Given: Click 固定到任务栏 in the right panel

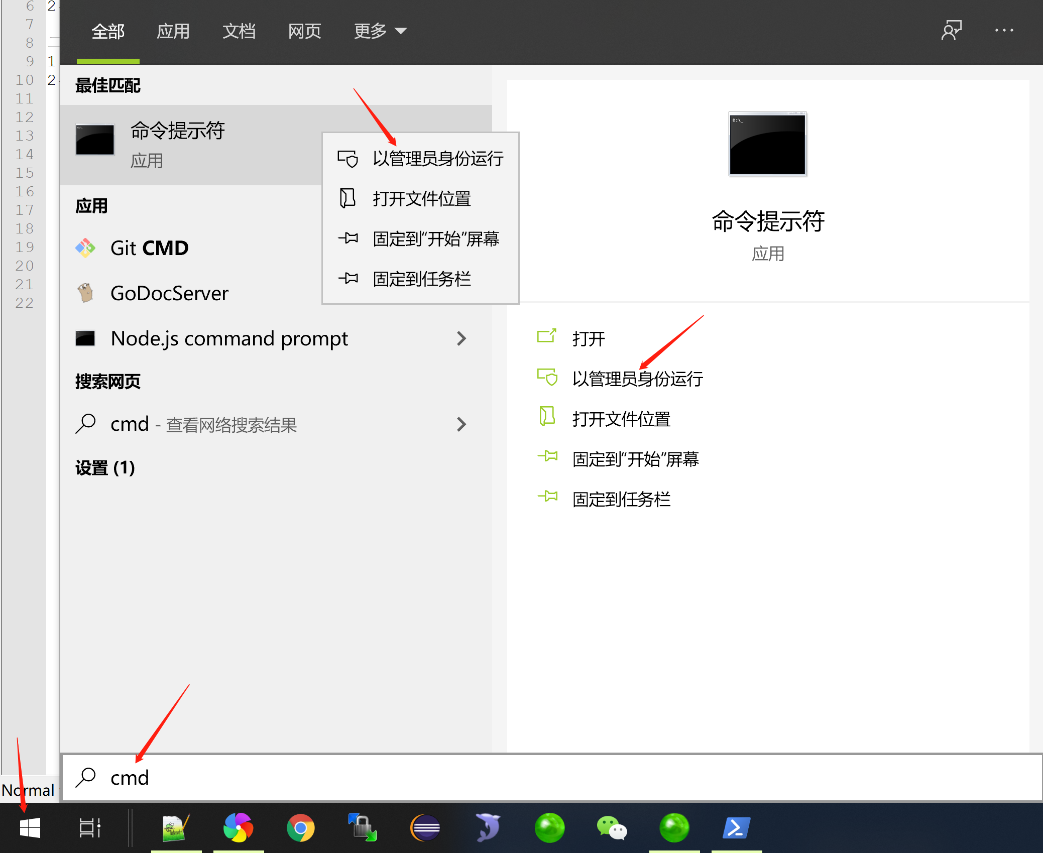Looking at the screenshot, I should coord(622,499).
